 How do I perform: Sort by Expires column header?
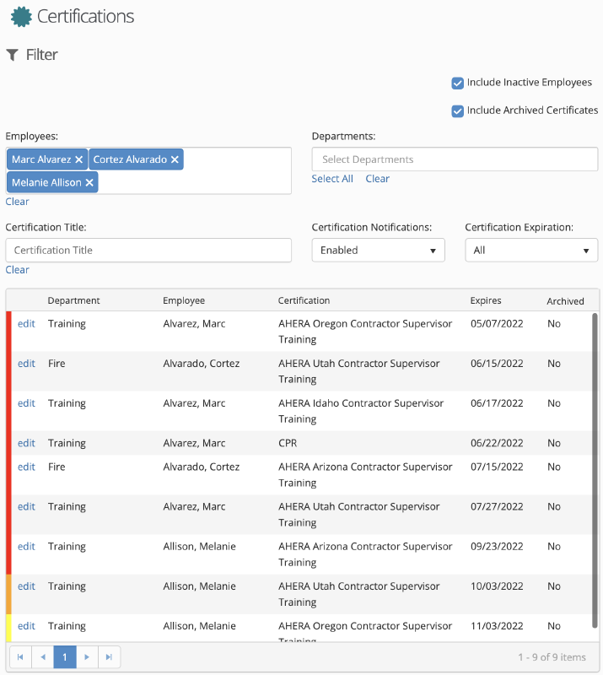486,300
